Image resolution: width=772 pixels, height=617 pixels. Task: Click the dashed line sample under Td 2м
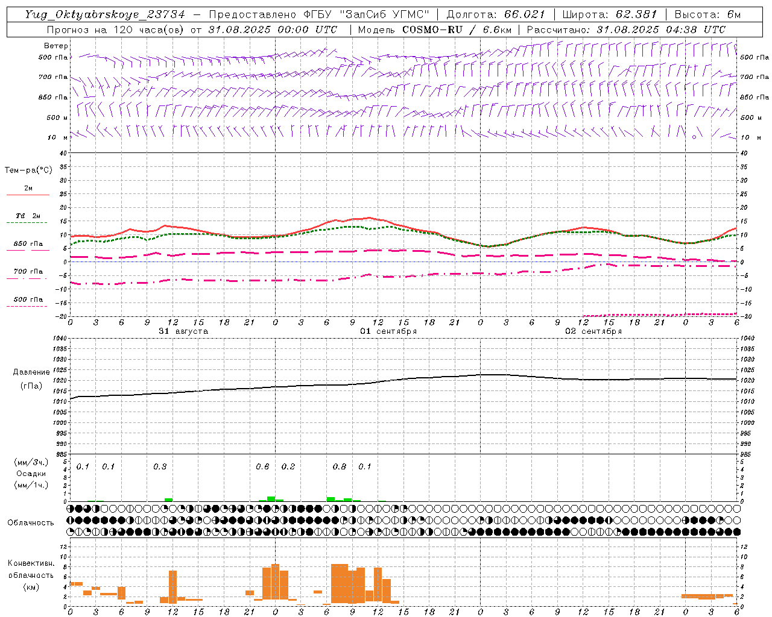[x=27, y=222]
